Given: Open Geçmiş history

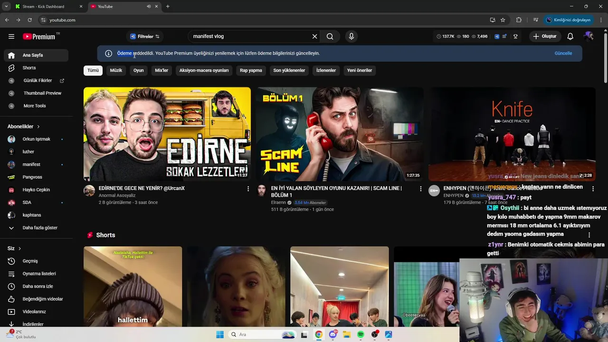Looking at the screenshot, I should click(x=36, y=261).
